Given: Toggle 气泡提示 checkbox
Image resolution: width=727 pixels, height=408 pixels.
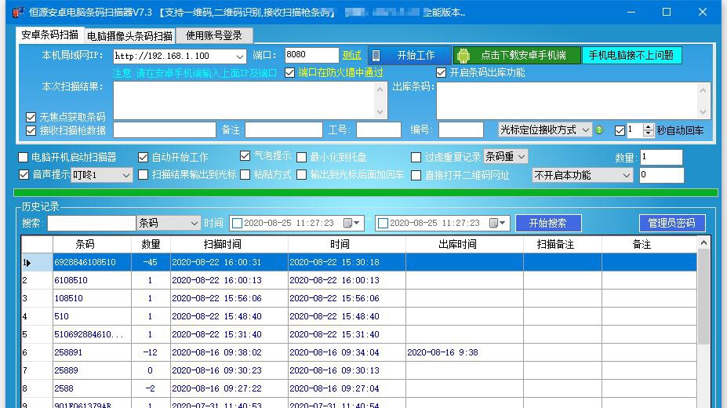Looking at the screenshot, I should click(245, 156).
